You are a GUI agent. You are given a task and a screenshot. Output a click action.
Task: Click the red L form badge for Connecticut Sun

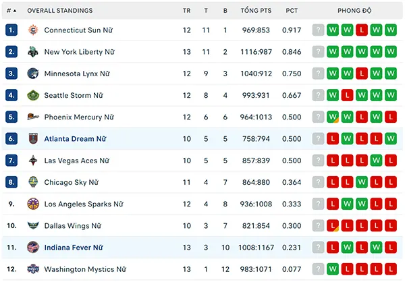[x=362, y=30]
